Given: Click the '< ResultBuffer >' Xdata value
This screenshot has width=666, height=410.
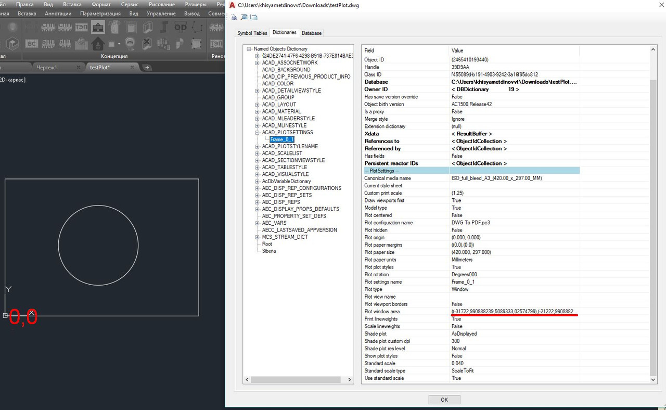Looking at the screenshot, I should (x=471, y=134).
